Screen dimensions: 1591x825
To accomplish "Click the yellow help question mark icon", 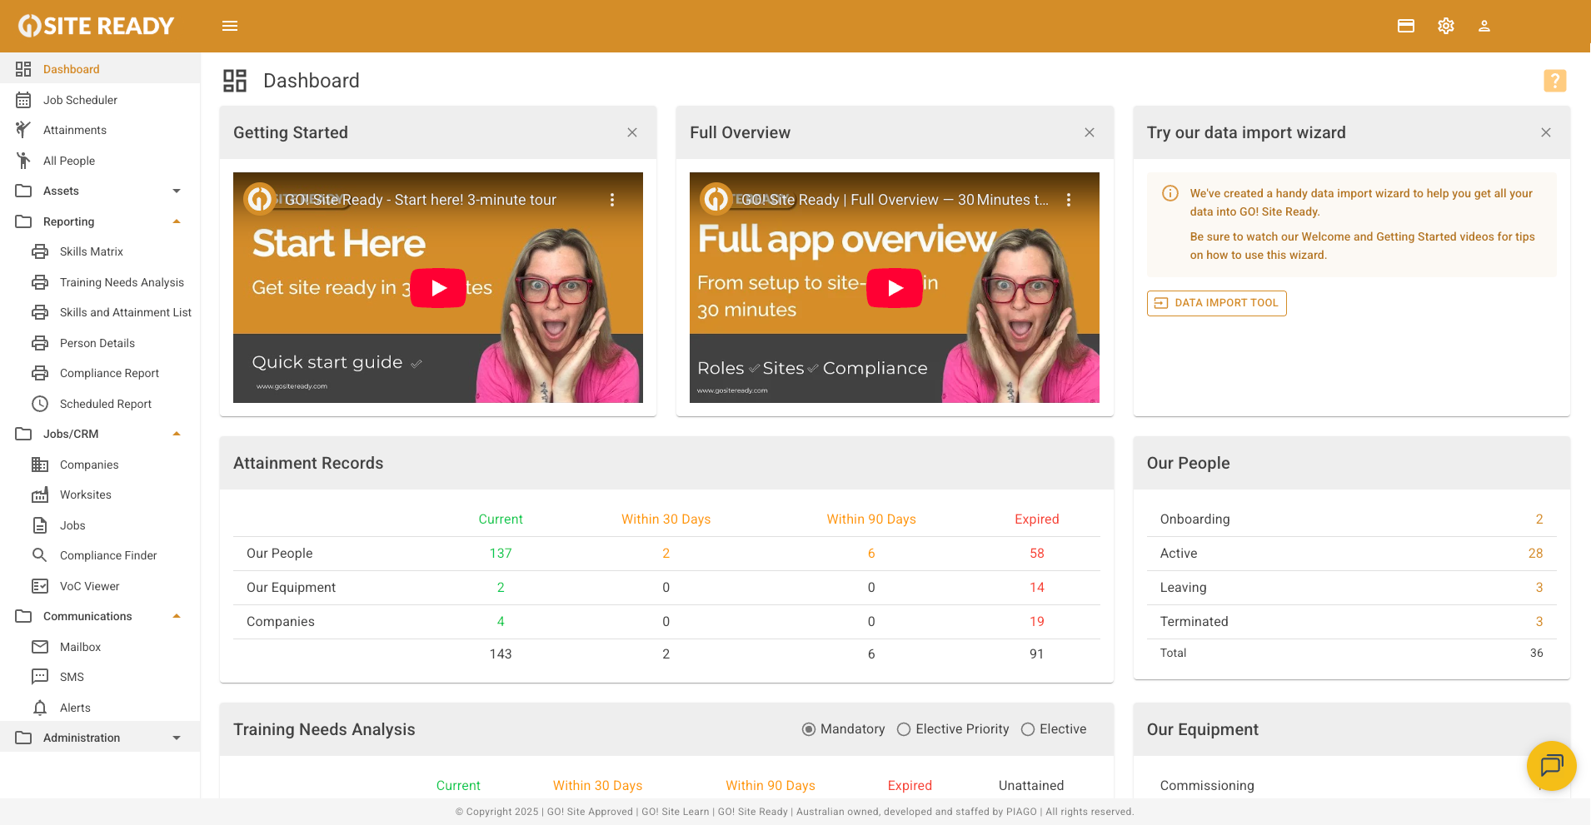I will [1554, 81].
